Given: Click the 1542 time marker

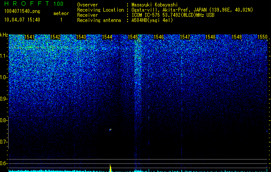Looking at the screenshot, I should [x=55, y=37].
